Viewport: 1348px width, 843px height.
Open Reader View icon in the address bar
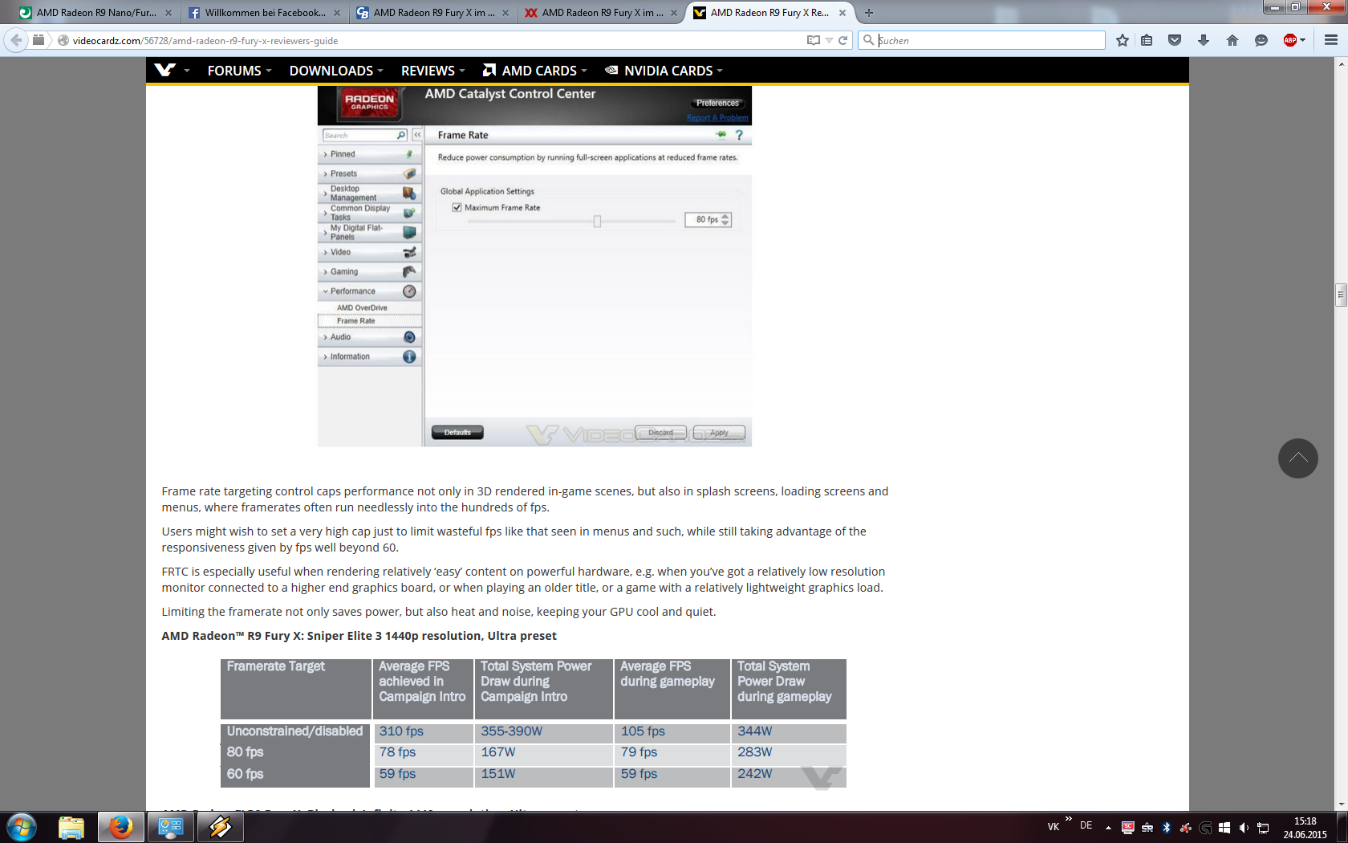[x=814, y=40]
